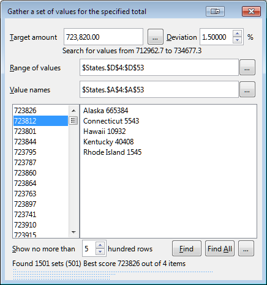
Task: Click the compact-dialog icon in title bar
Action: (x=215, y=11)
